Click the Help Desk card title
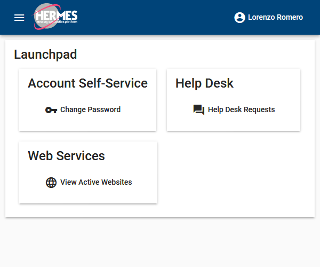The image size is (320, 267). point(204,83)
